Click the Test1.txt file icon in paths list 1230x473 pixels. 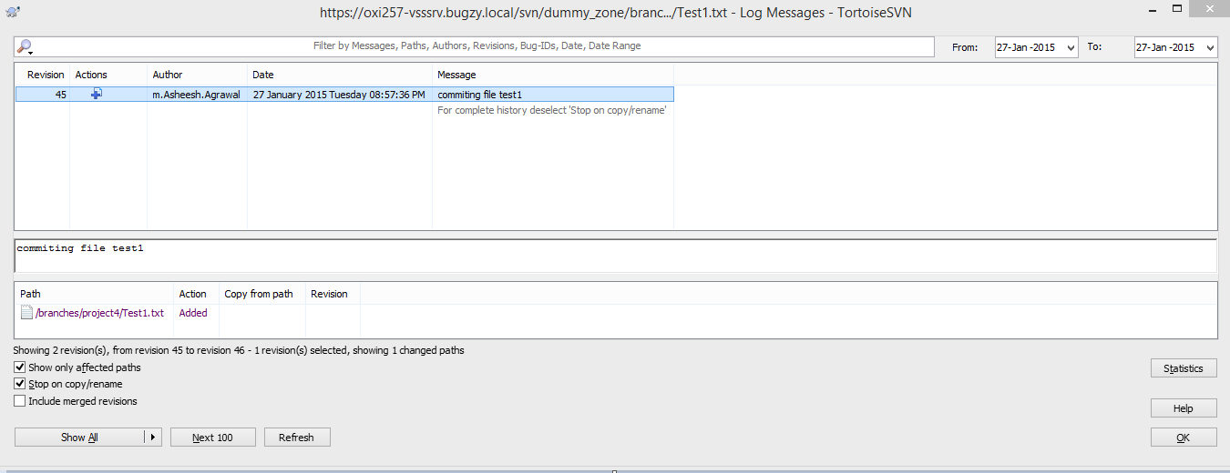26,313
